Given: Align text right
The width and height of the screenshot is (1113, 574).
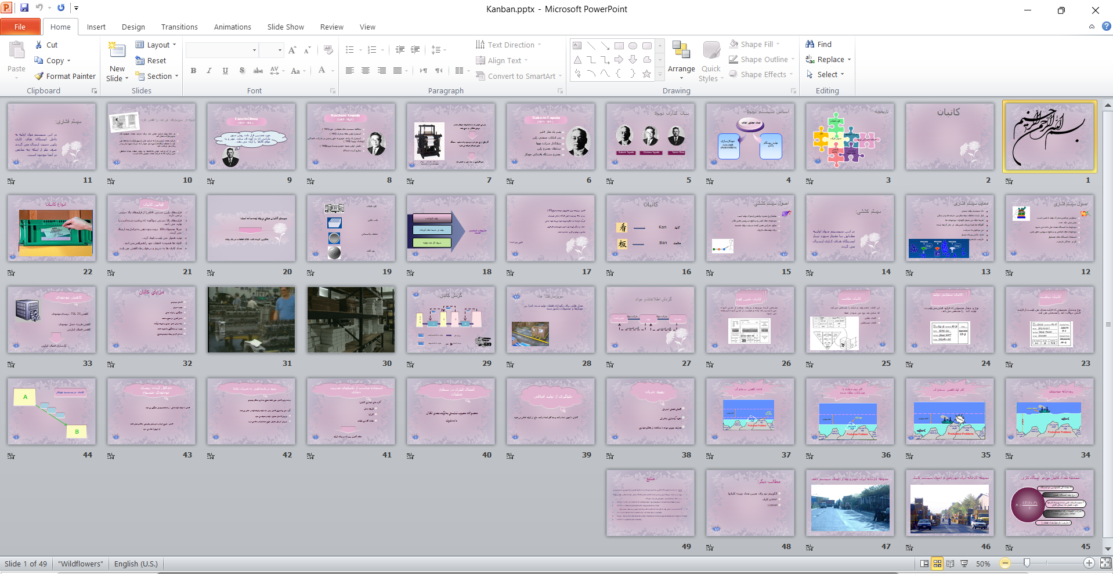Looking at the screenshot, I should click(x=382, y=71).
